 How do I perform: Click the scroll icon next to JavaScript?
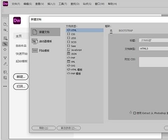tap(69, 50)
